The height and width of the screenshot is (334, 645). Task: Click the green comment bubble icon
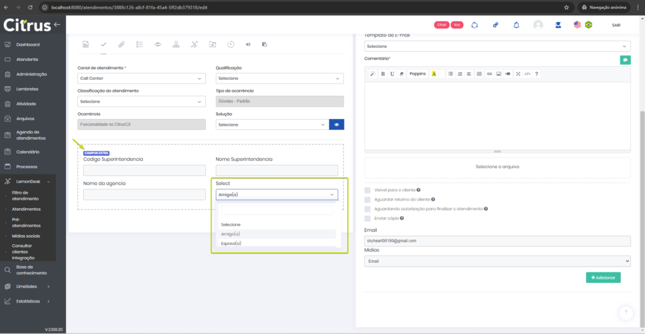[625, 60]
